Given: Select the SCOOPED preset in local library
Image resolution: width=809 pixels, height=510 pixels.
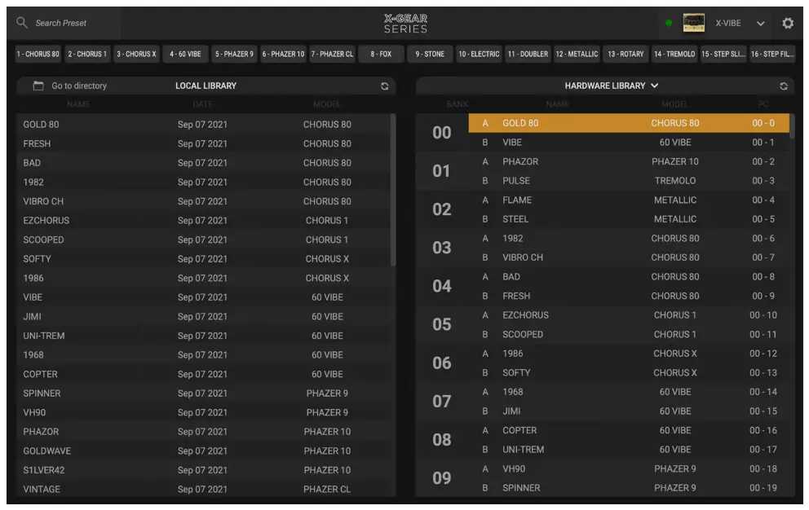Looking at the screenshot, I should click(x=43, y=240).
